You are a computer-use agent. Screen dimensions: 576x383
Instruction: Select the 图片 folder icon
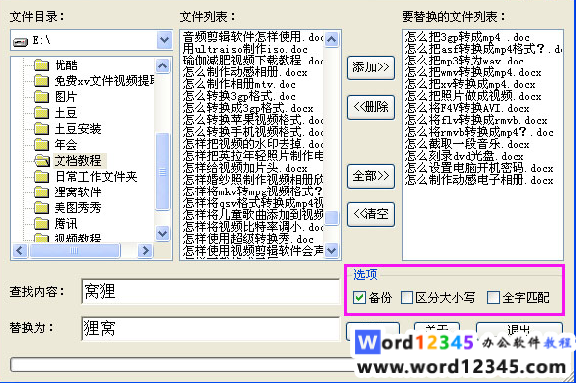click(42, 97)
